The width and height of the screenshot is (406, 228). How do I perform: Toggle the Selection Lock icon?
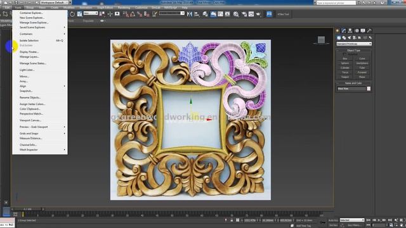tap(232, 220)
